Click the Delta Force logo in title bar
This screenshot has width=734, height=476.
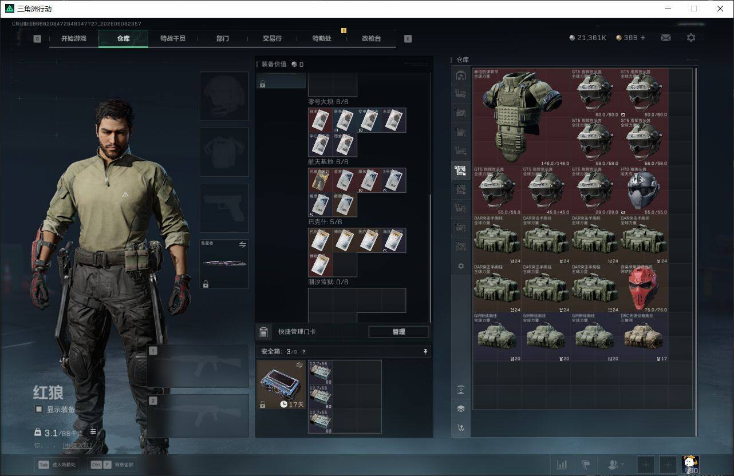[x=9, y=9]
